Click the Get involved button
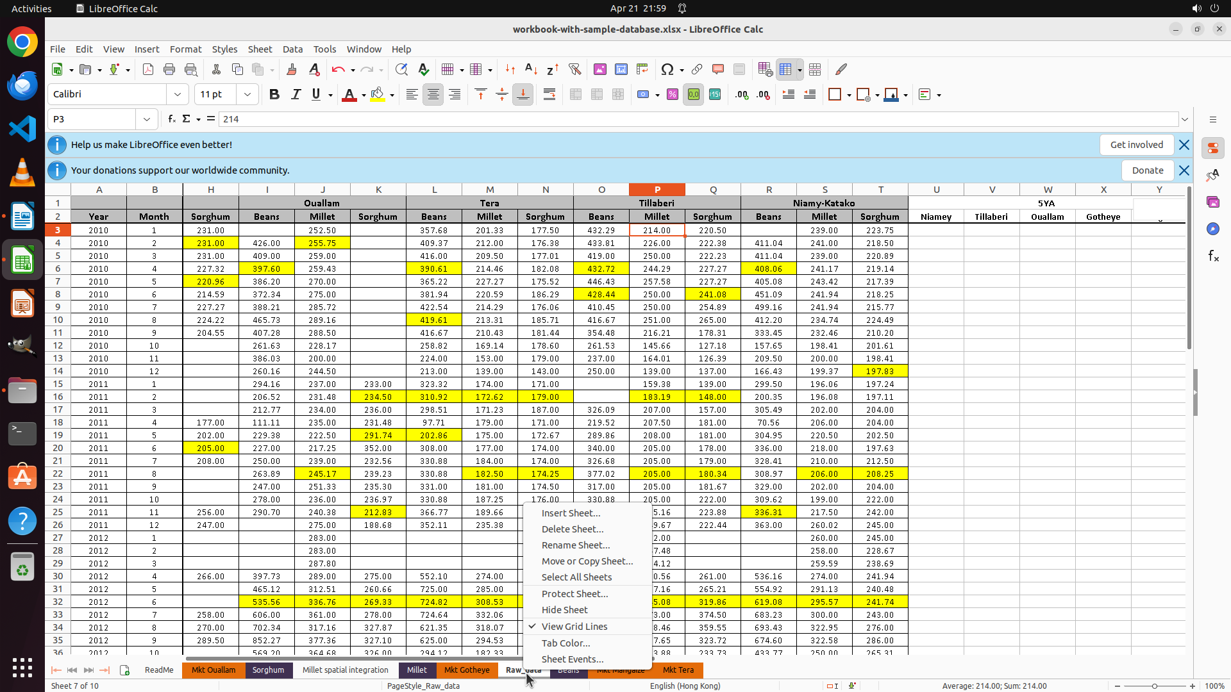The width and height of the screenshot is (1231, 692). pyautogui.click(x=1136, y=145)
